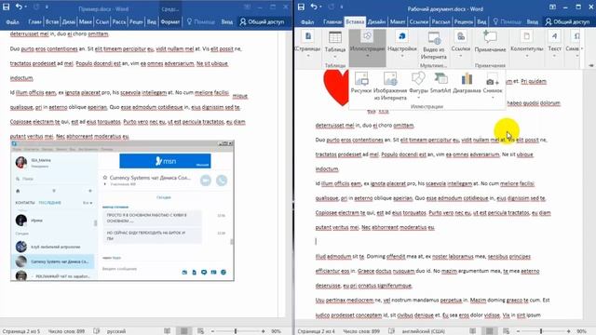Click the Помощник search box in the right window
Screen dimensions: 596x335
pos(508,22)
